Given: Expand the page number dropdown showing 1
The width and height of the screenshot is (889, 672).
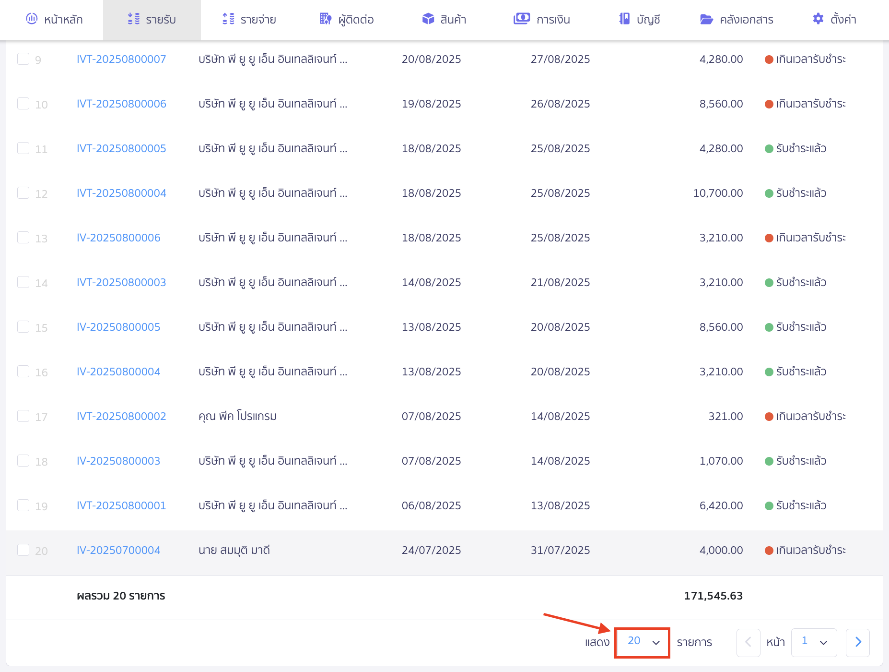Looking at the screenshot, I should coord(814,642).
